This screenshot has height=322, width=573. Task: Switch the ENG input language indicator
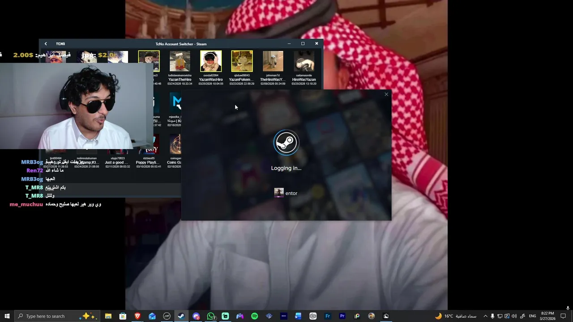pos(533,316)
